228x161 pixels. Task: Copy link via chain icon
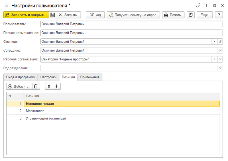point(198,5)
